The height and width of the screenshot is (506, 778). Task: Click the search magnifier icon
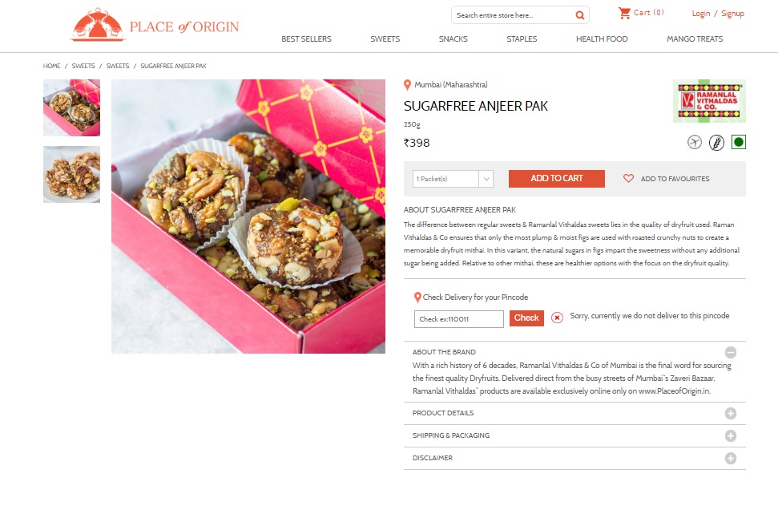click(x=579, y=15)
